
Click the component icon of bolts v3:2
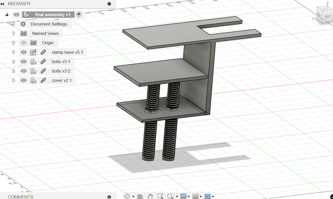point(33,71)
